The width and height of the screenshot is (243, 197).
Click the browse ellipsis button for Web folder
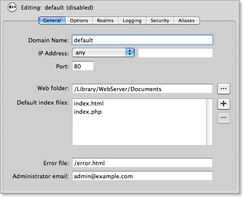(223, 88)
